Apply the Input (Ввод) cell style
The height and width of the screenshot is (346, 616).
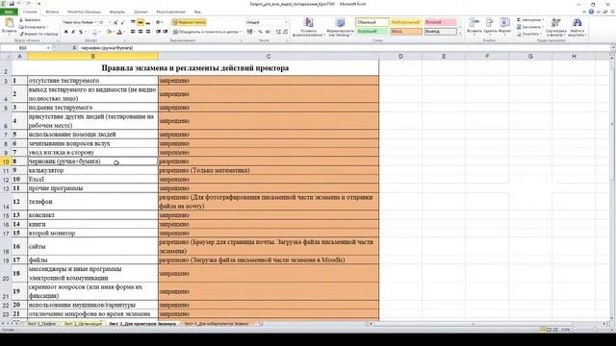[x=406, y=32]
